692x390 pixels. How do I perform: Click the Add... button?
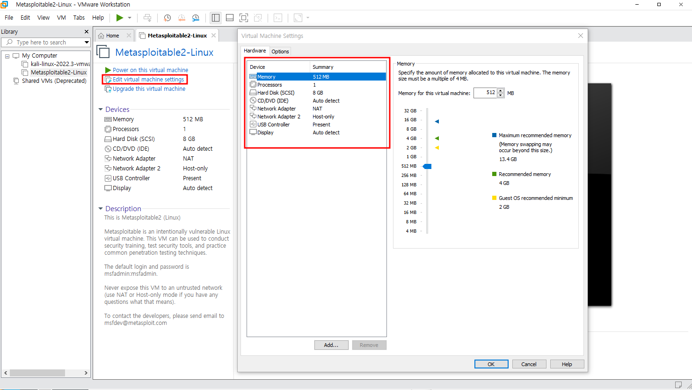(332, 345)
